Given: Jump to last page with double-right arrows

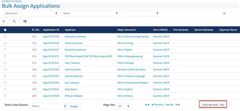Looking at the screenshot, I should pos(178,105).
